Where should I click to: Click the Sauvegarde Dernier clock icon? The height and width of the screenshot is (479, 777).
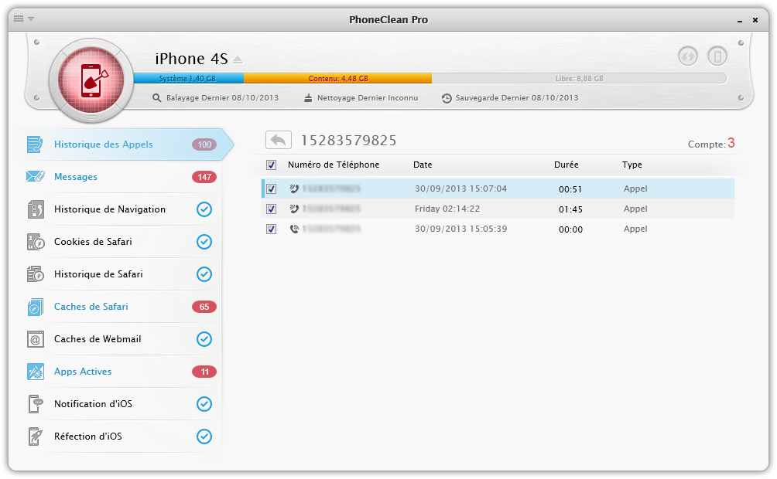point(447,98)
